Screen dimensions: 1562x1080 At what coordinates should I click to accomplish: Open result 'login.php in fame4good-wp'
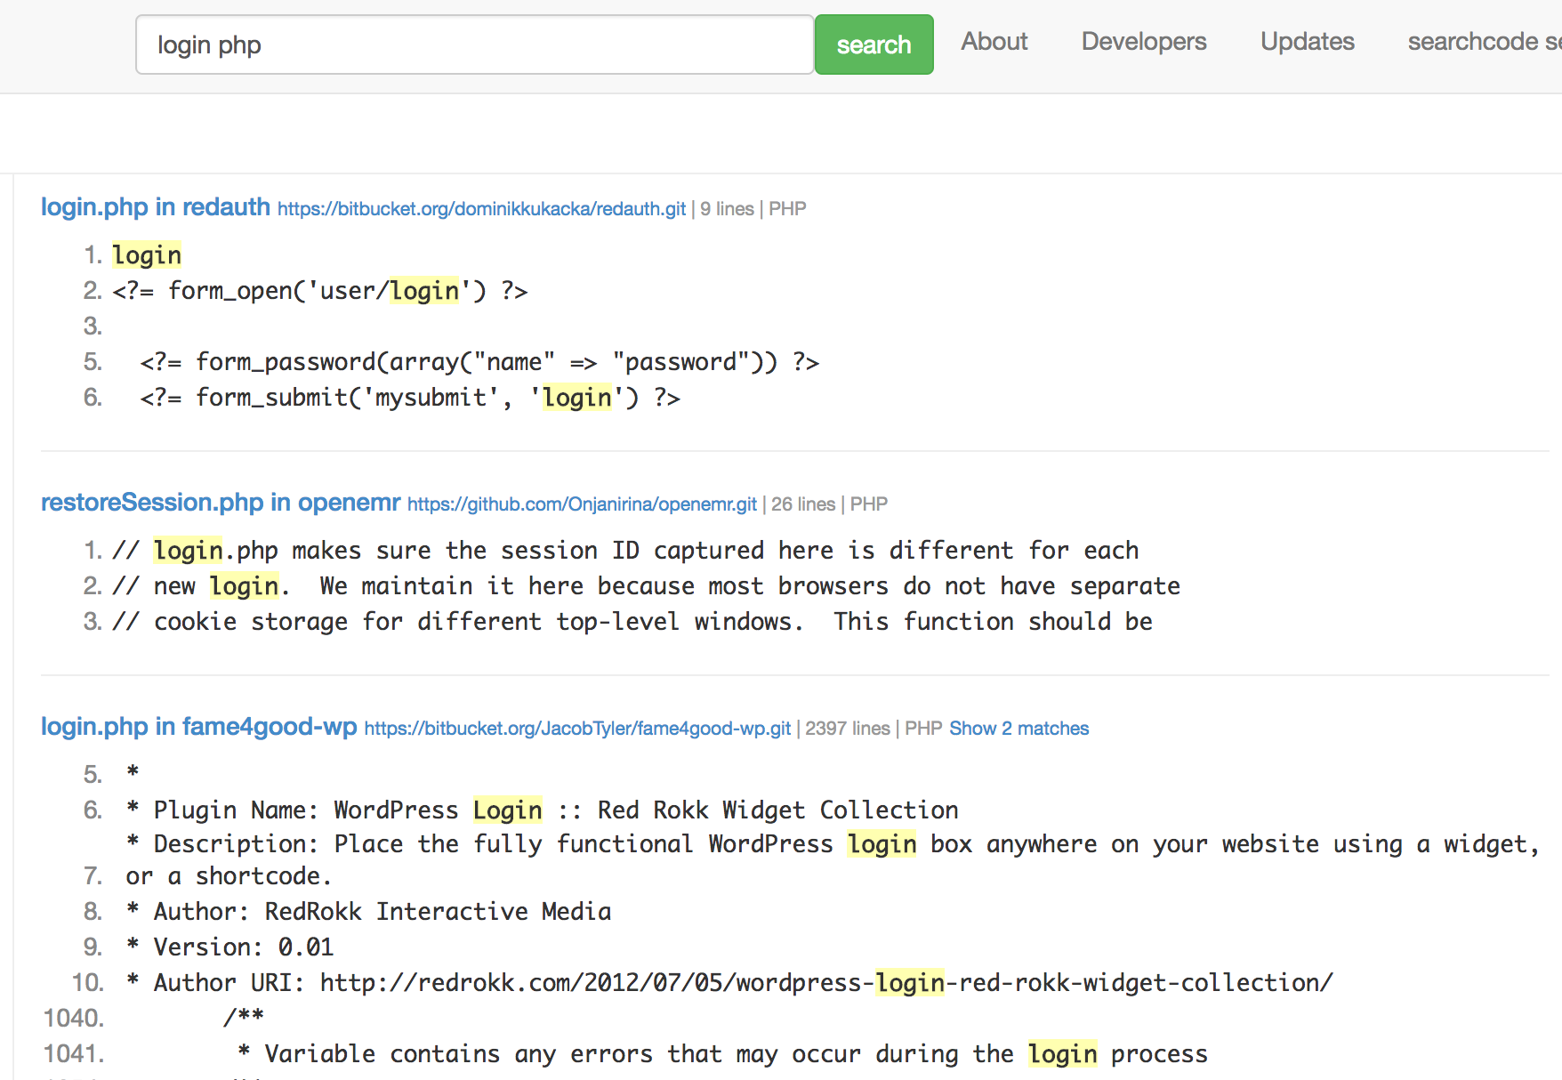tap(199, 727)
